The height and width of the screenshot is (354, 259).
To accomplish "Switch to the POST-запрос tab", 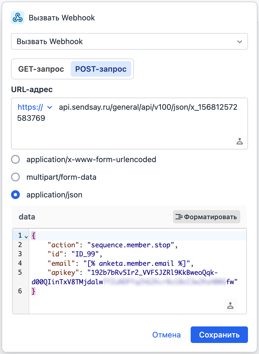I will click(101, 69).
